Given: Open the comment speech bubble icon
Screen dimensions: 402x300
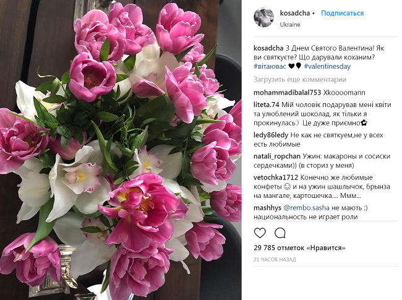Looking at the screenshot, I should tap(280, 233).
